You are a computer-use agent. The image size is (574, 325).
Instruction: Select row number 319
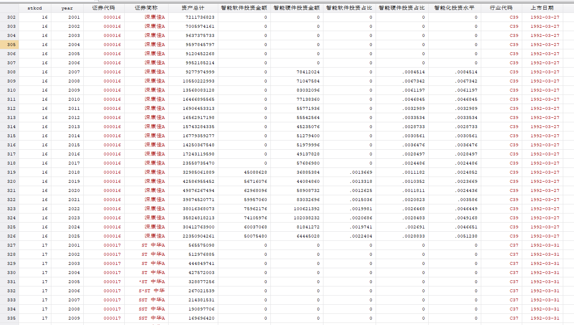[x=9, y=172]
